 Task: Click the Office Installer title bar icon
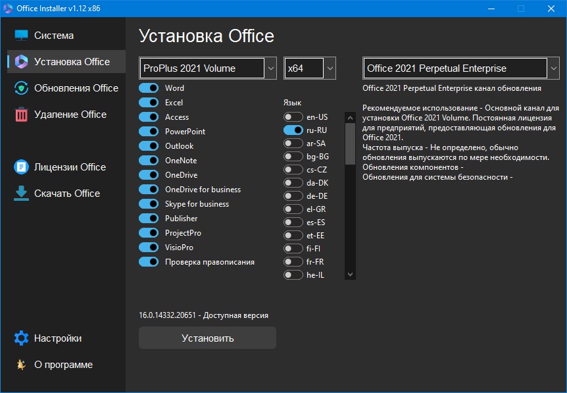pos(9,9)
